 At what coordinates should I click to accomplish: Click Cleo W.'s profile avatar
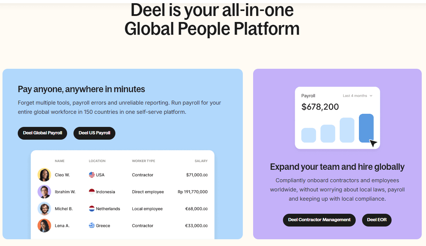click(x=44, y=175)
